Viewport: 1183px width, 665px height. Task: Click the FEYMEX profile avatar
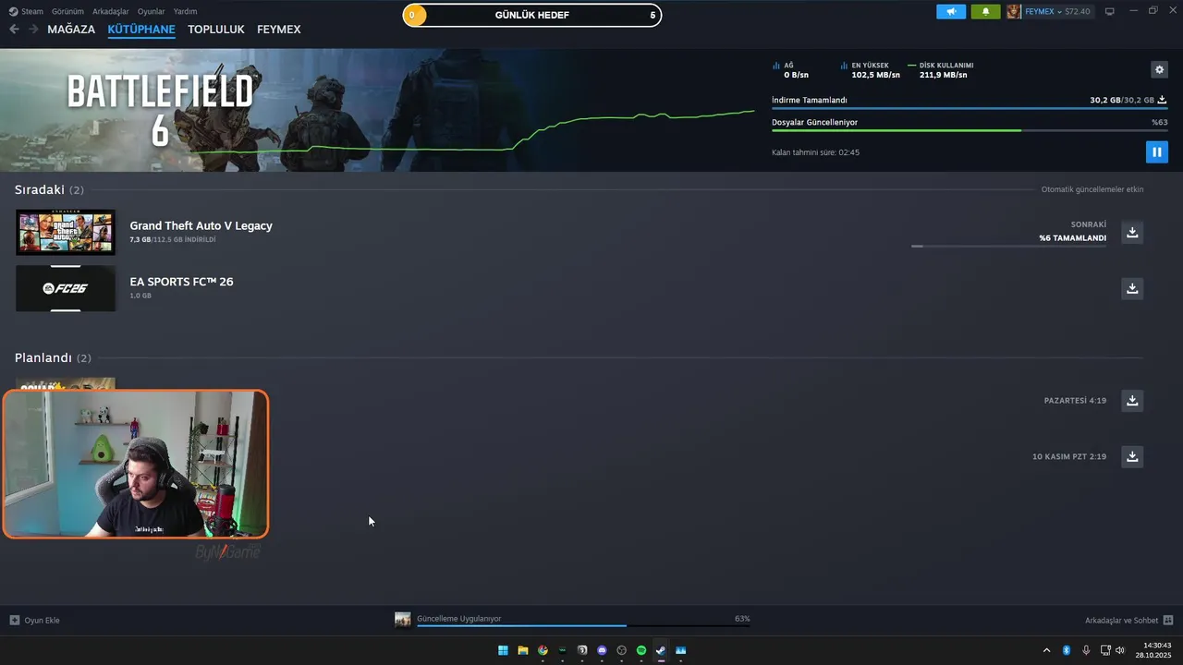(1014, 12)
